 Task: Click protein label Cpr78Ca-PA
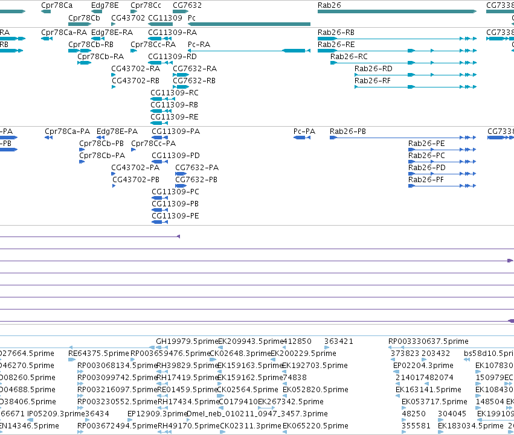click(x=67, y=132)
